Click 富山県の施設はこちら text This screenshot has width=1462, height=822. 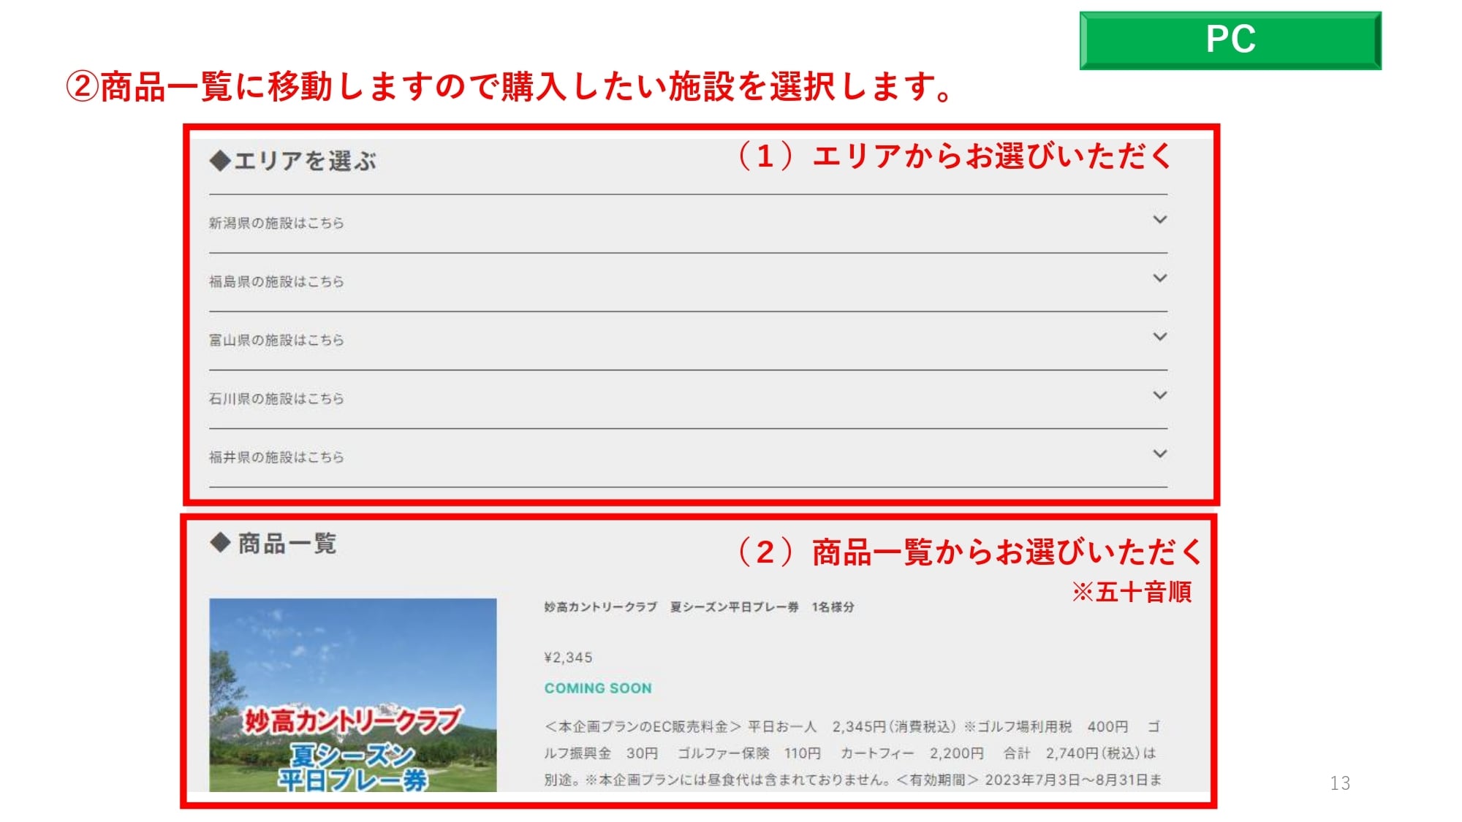[276, 340]
